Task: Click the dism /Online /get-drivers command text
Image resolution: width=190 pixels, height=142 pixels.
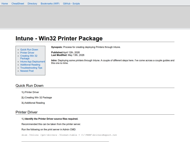Action: pos(69,135)
